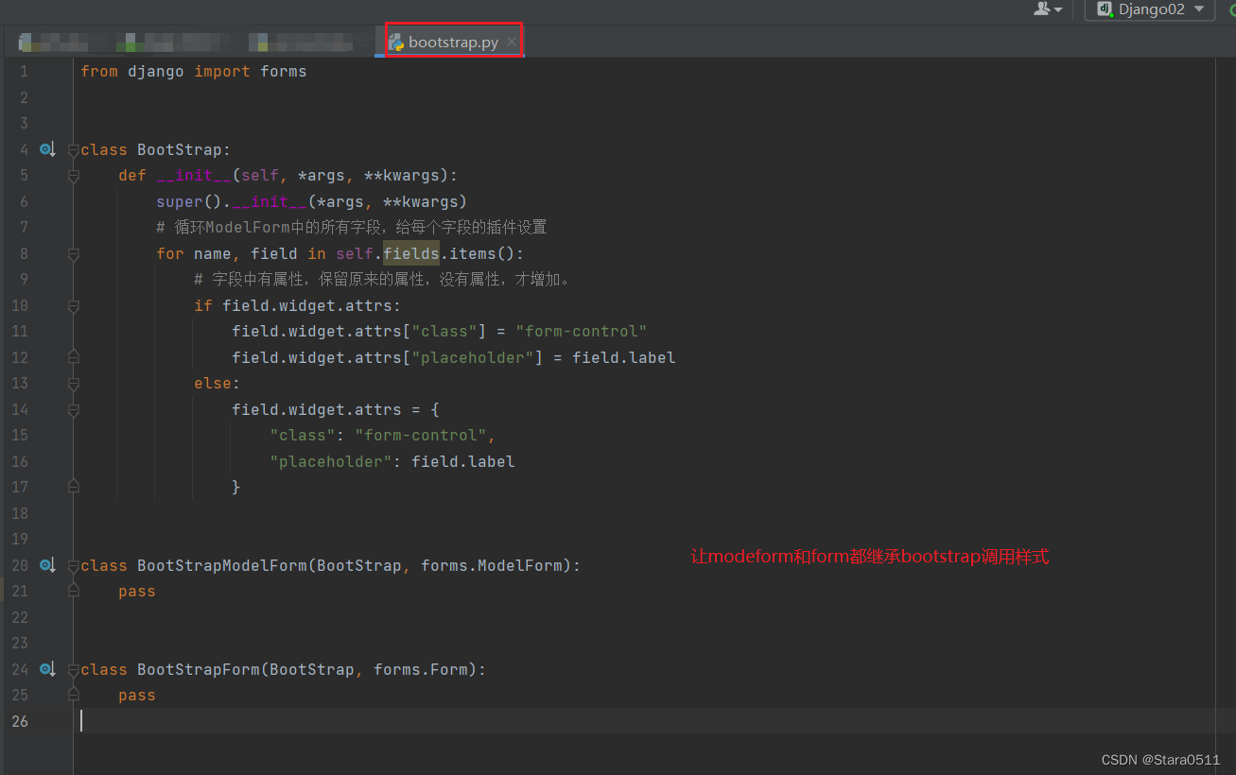Click the comment on line 9
Image resolution: width=1236 pixels, height=775 pixels.
tap(382, 280)
